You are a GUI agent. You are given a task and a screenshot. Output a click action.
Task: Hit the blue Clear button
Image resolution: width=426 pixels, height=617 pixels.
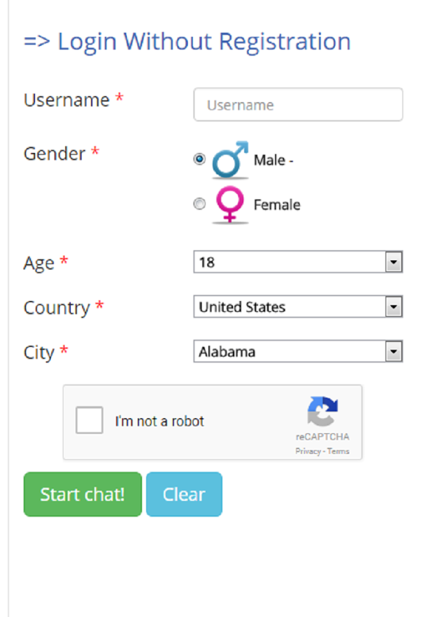pos(184,494)
